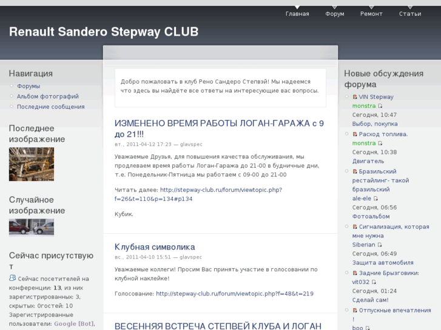Open the ale-ele author link
The image size is (441, 330).
coord(362,198)
